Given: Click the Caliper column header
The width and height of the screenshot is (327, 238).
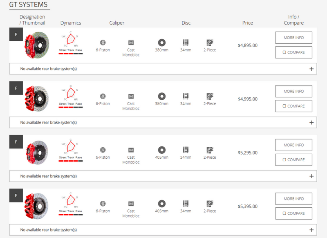Looking at the screenshot, I should coord(116,23).
